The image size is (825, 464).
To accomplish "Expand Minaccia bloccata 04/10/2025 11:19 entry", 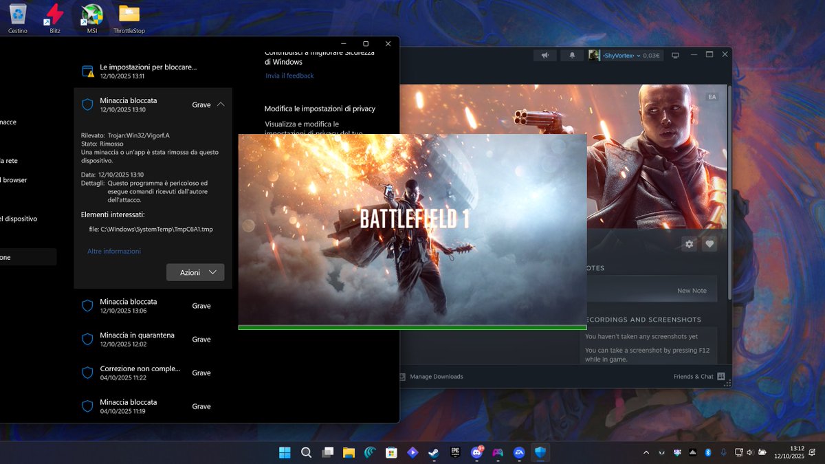I will 153,406.
